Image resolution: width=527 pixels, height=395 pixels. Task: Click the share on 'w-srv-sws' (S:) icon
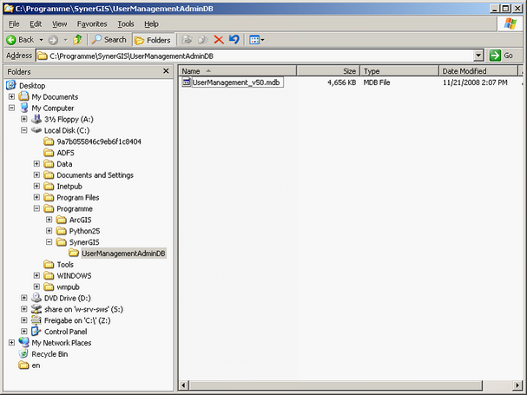click(x=36, y=309)
